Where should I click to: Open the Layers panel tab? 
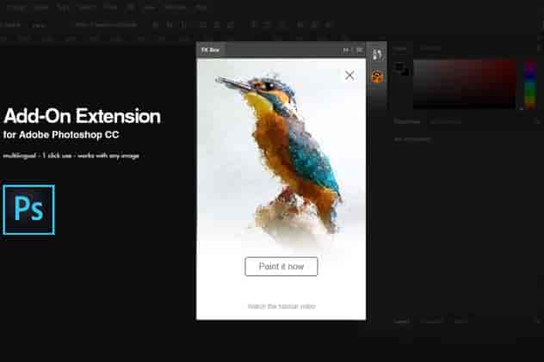402,321
